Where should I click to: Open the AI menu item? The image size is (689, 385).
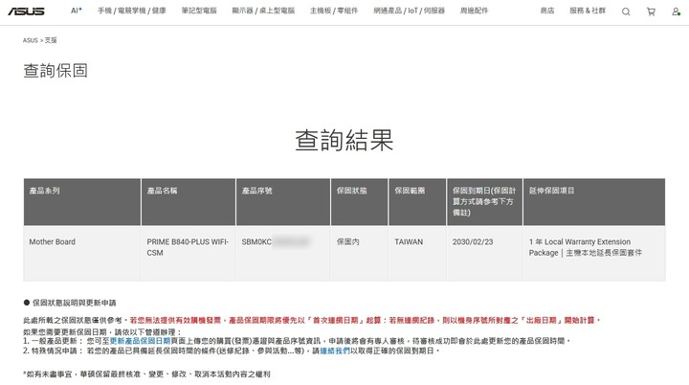[x=76, y=11]
